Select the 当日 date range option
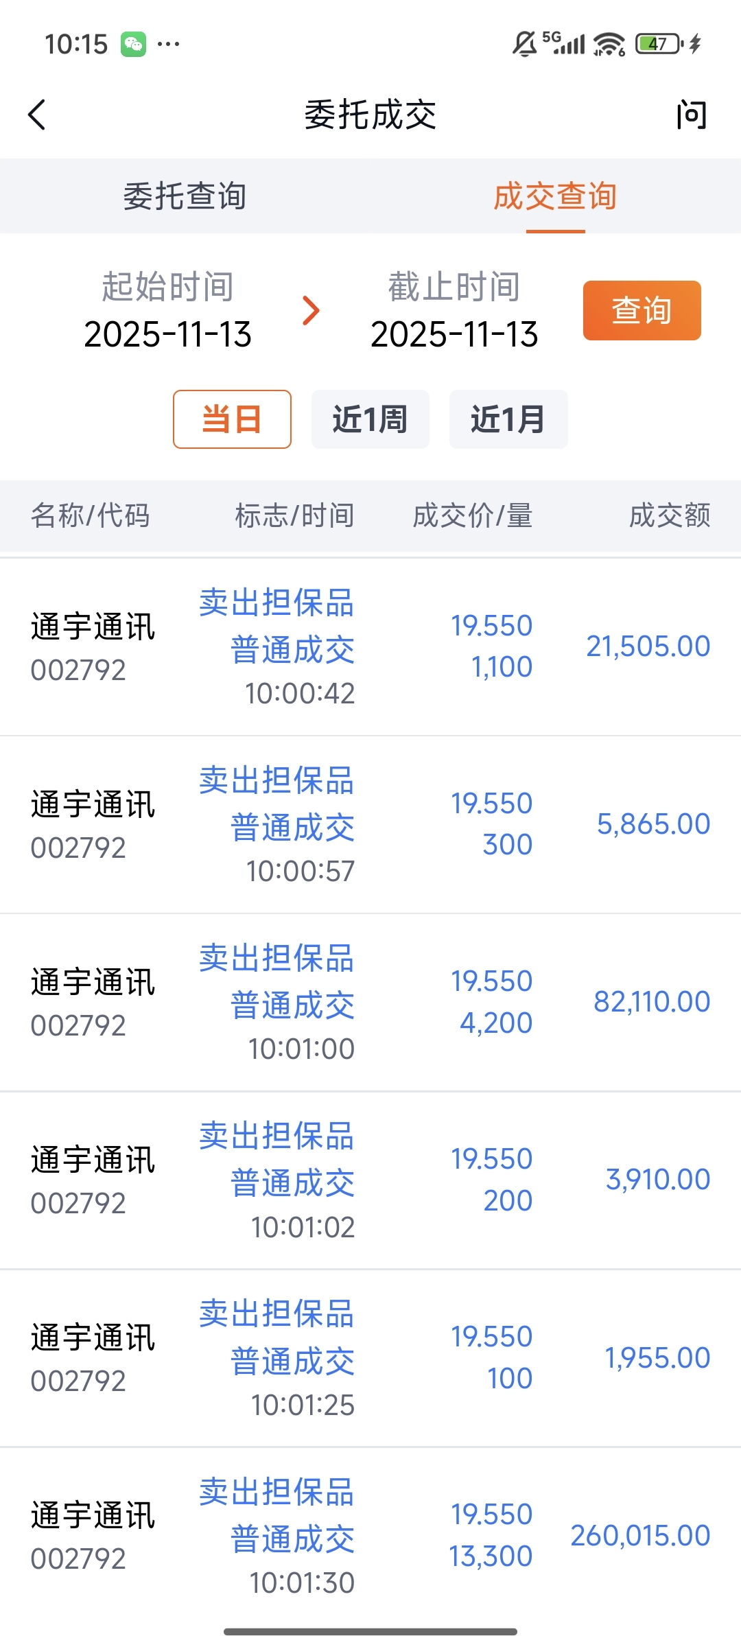741x1647 pixels. (232, 419)
